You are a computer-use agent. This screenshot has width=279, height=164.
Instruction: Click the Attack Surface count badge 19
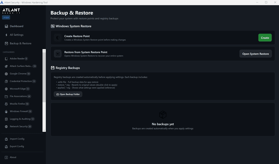(x=34, y=66)
